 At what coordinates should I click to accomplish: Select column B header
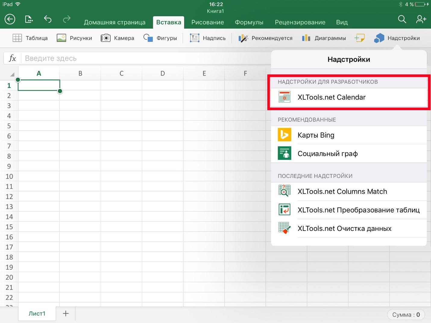[x=80, y=73]
